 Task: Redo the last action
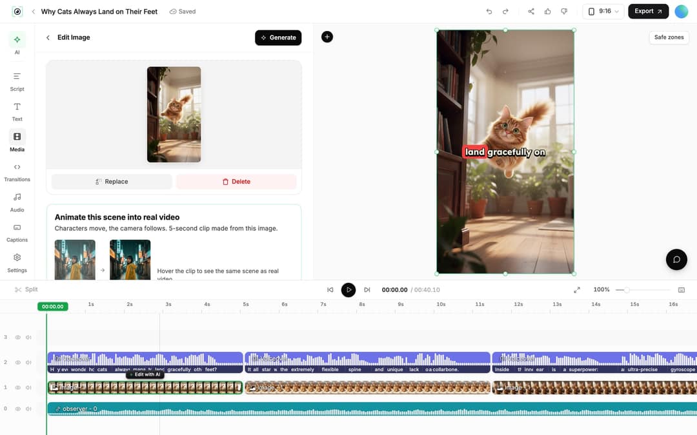click(505, 12)
